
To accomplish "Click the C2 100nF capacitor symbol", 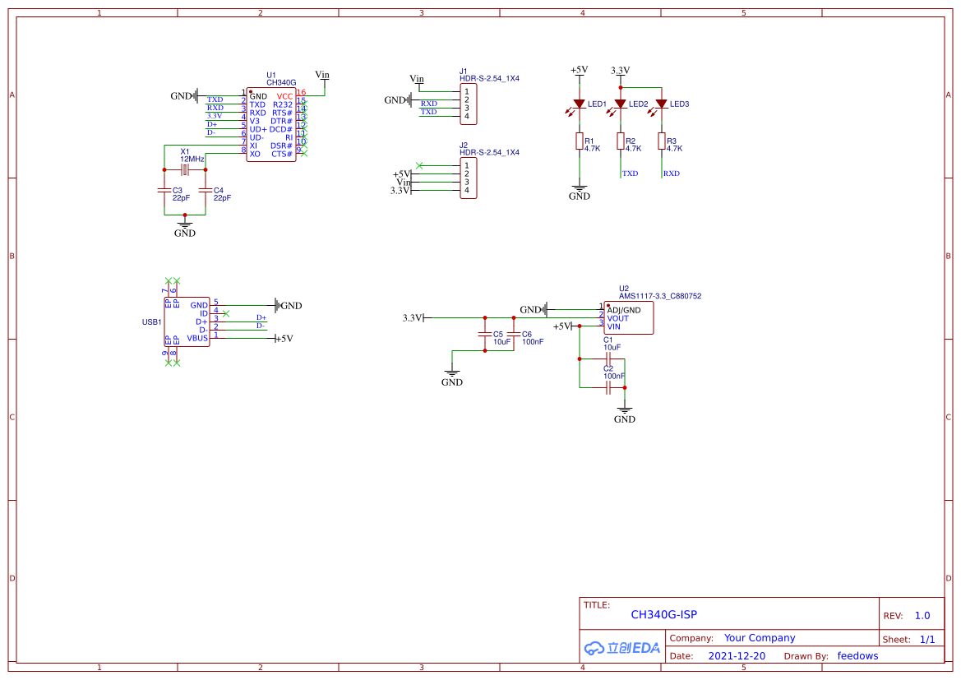I will [608, 386].
